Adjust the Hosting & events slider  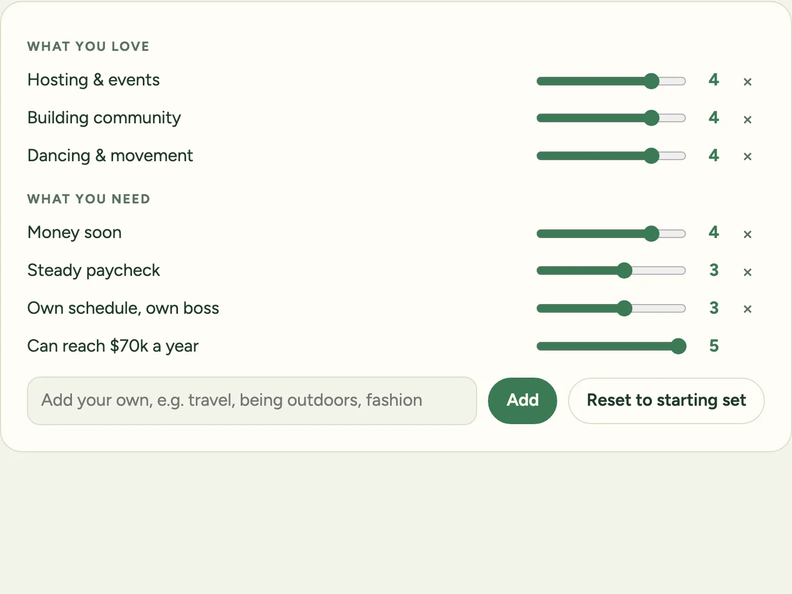click(x=611, y=81)
